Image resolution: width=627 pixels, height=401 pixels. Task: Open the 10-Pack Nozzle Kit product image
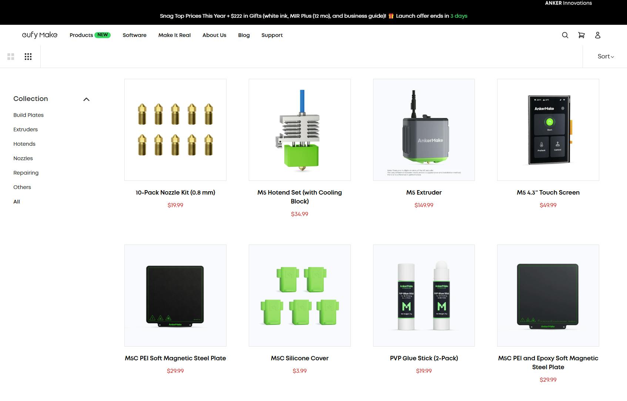pos(175,130)
